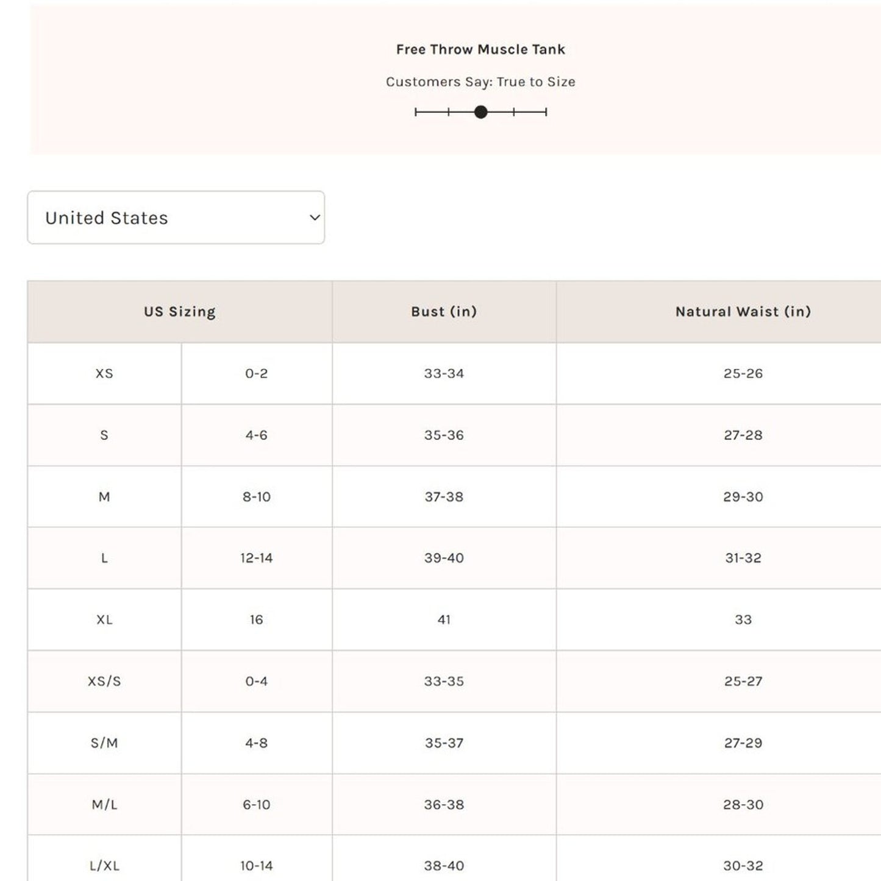
Task: Click the Free Throw Muscle Tank title
Action: [481, 49]
